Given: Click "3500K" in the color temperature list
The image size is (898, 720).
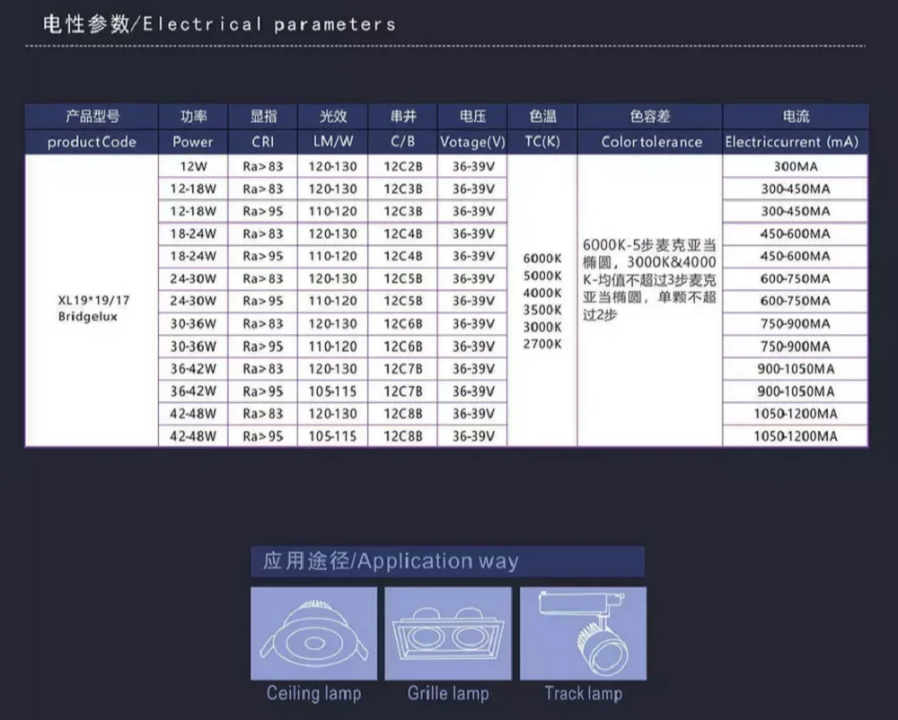Looking at the screenshot, I should point(542,311).
